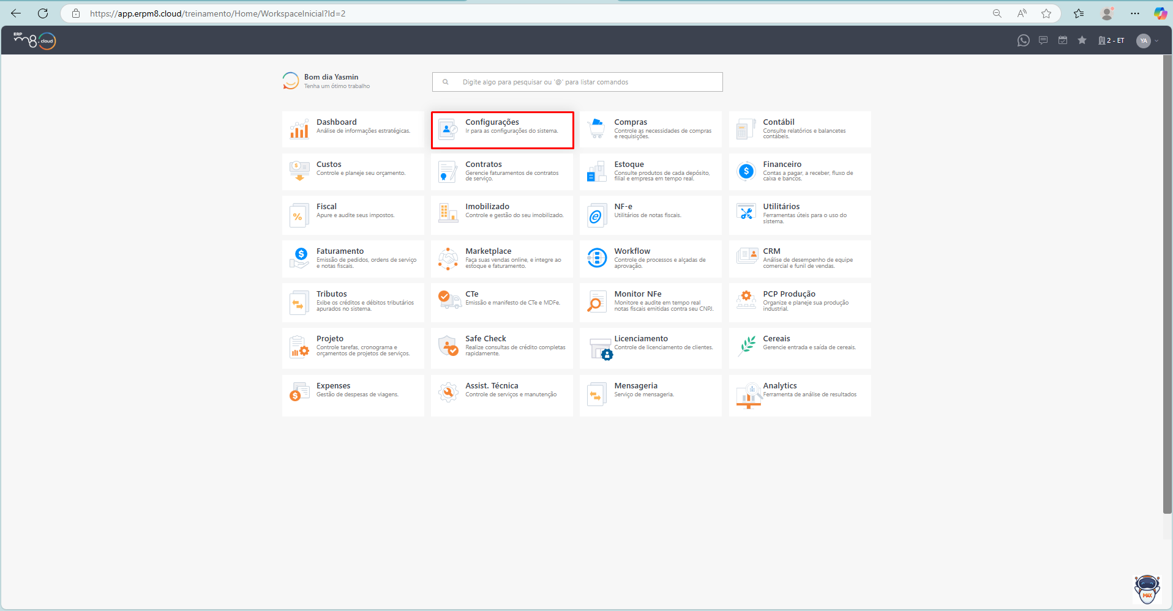Click the ERP M8 cloud logo
The width and height of the screenshot is (1173, 611).
35,40
